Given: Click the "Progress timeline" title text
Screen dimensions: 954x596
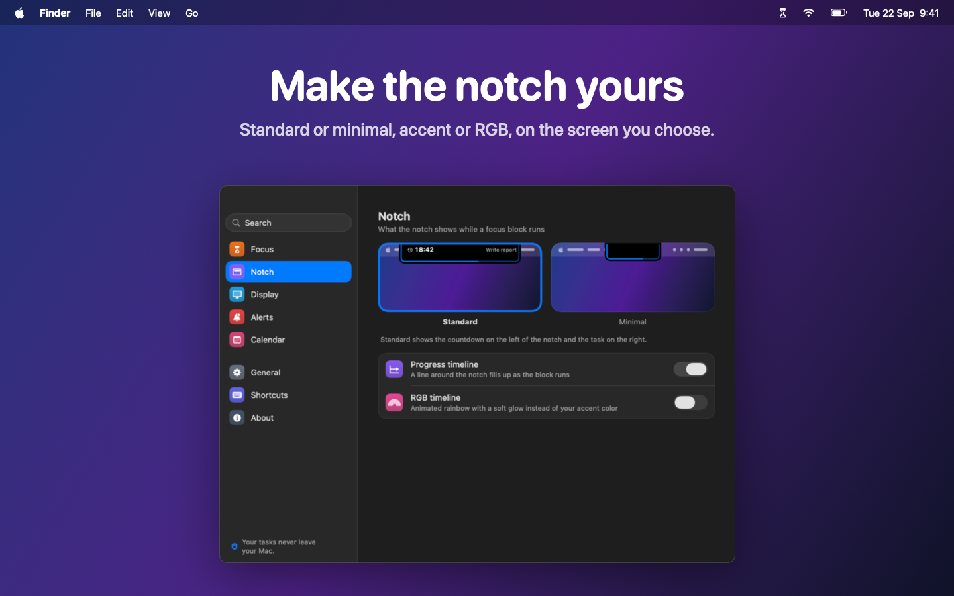Looking at the screenshot, I should (x=445, y=364).
